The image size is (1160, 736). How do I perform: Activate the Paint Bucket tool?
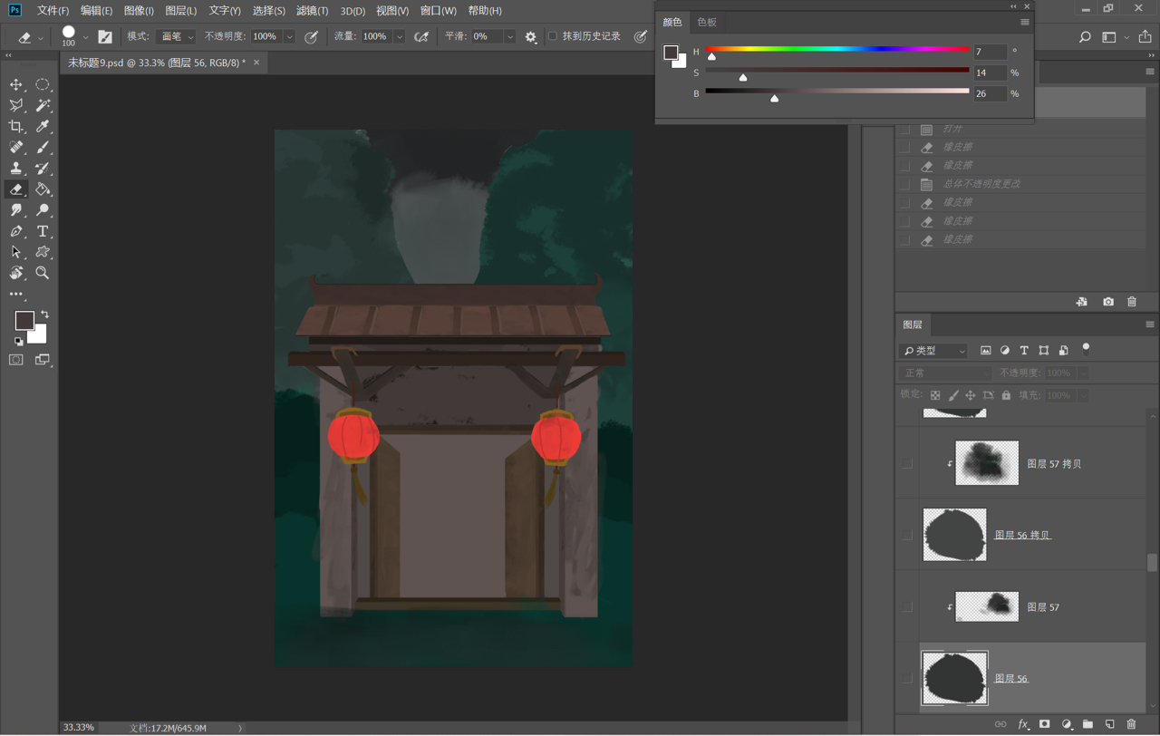tap(43, 189)
